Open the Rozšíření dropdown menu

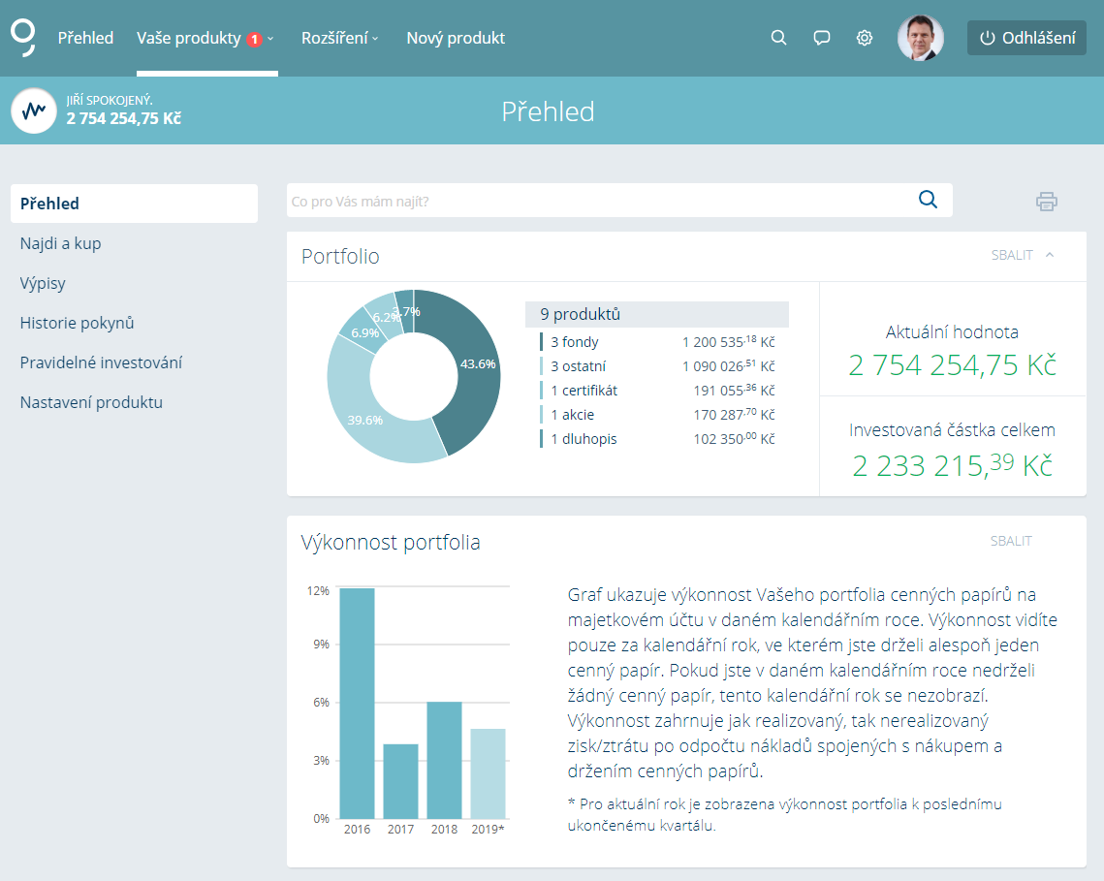(339, 39)
